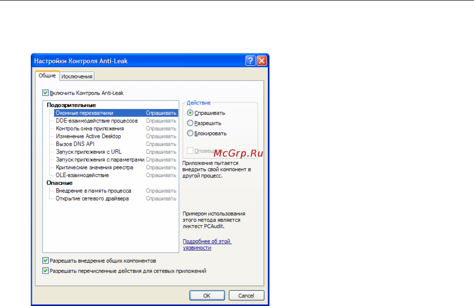Toggle Включить Контроль Anti-Leak checkbox

pyautogui.click(x=45, y=93)
